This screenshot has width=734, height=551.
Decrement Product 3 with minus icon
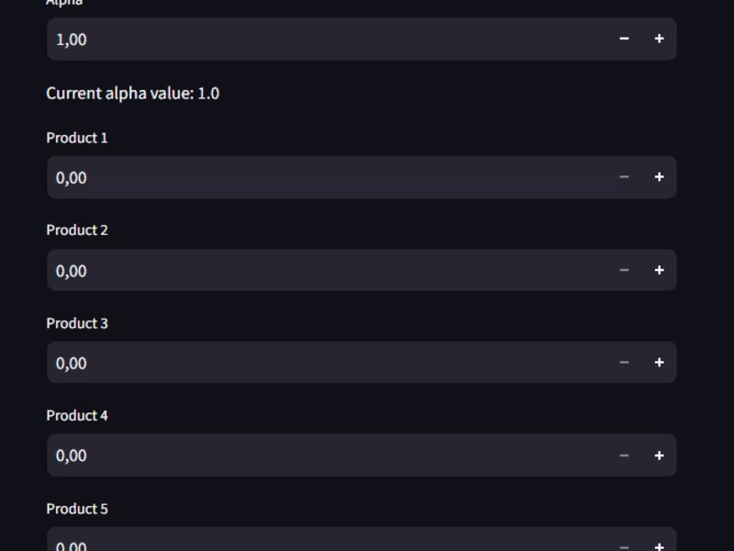(624, 363)
